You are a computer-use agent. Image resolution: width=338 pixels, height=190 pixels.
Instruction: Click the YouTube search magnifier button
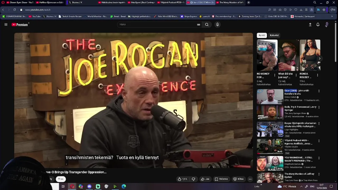point(207,25)
